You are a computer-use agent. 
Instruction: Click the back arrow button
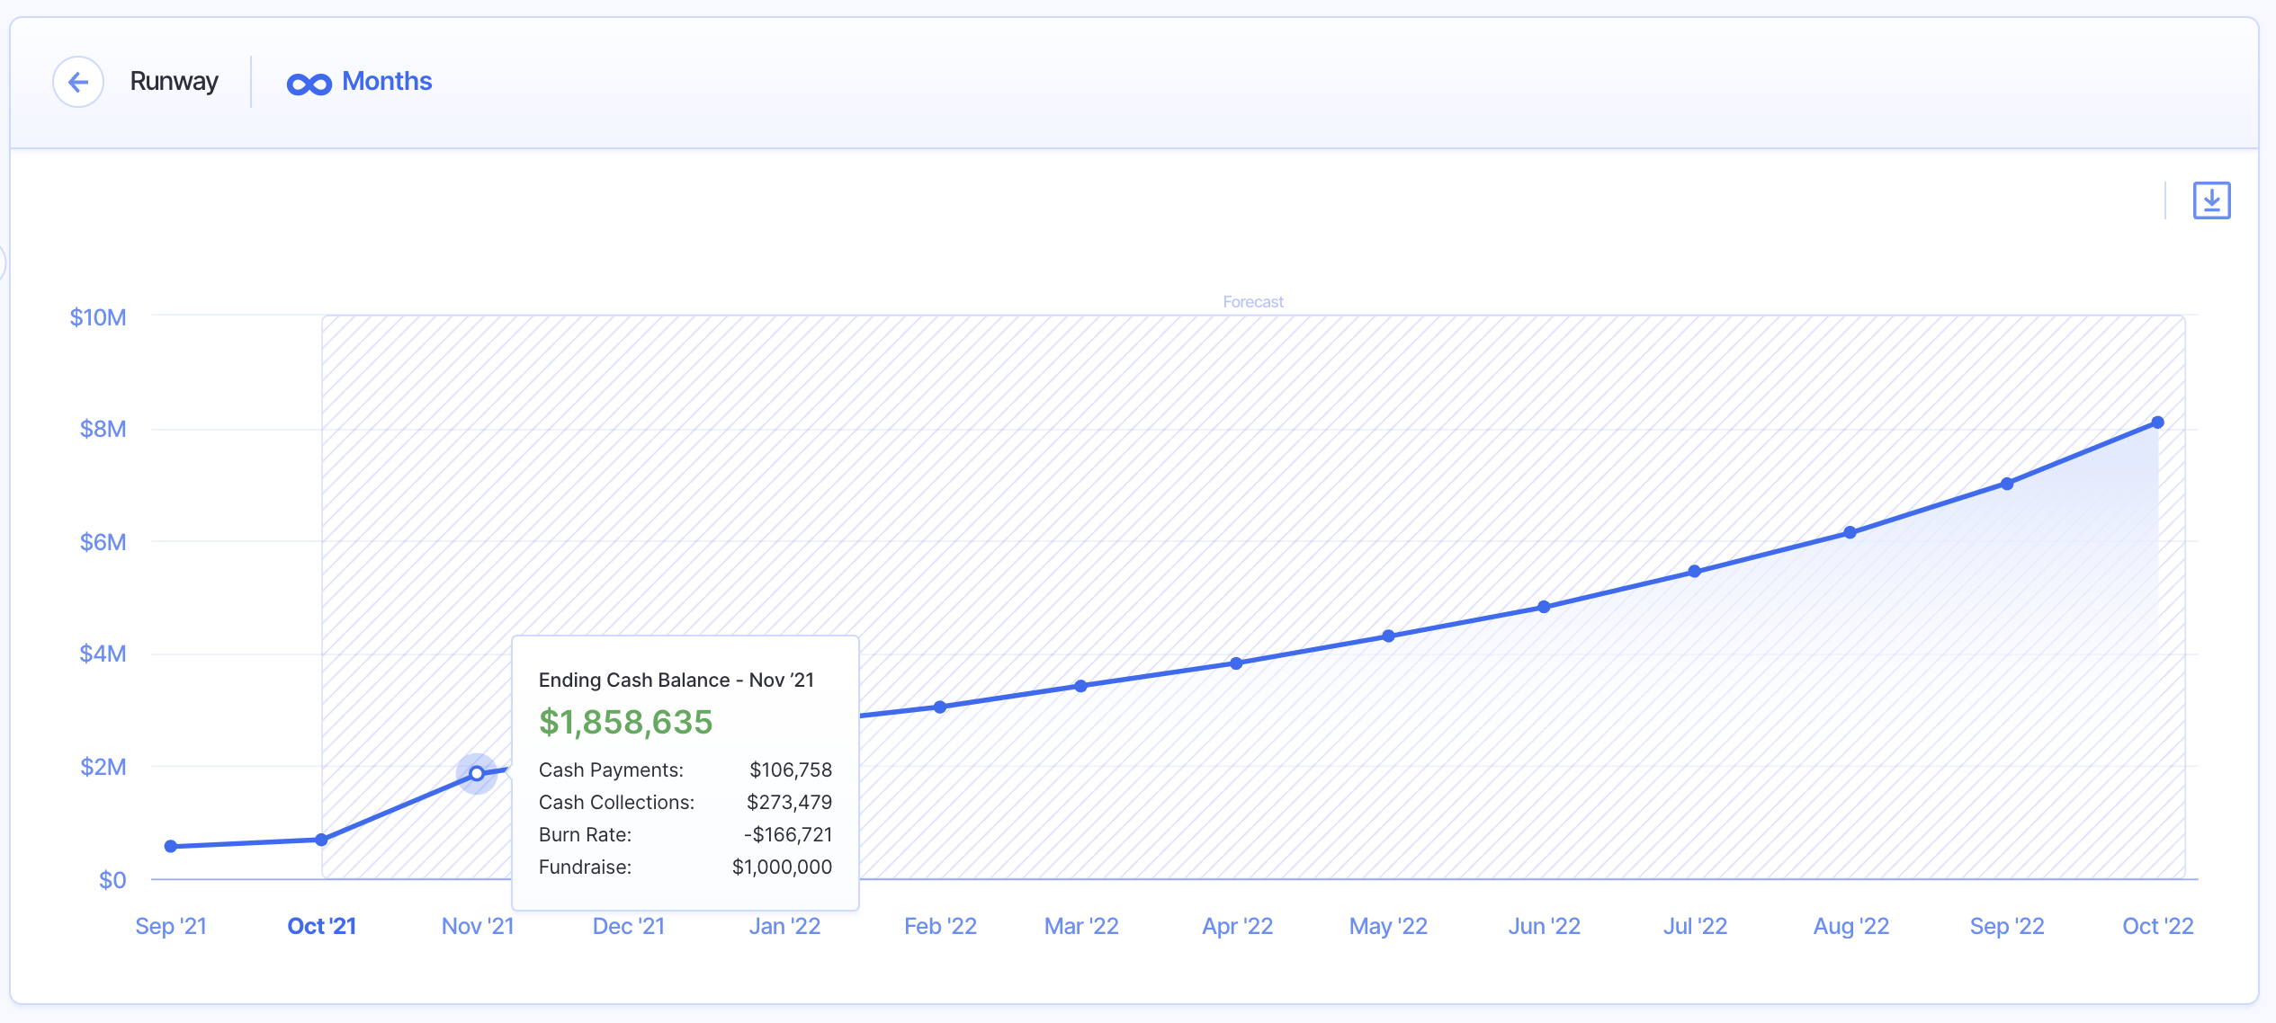(78, 83)
